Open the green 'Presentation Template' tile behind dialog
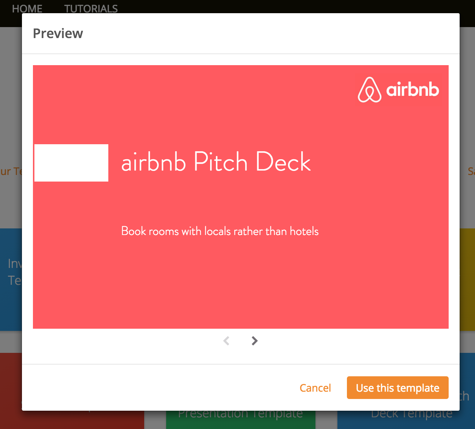 (241, 419)
